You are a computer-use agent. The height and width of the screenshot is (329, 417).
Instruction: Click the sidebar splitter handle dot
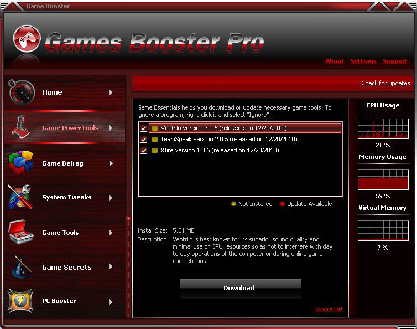click(x=128, y=219)
